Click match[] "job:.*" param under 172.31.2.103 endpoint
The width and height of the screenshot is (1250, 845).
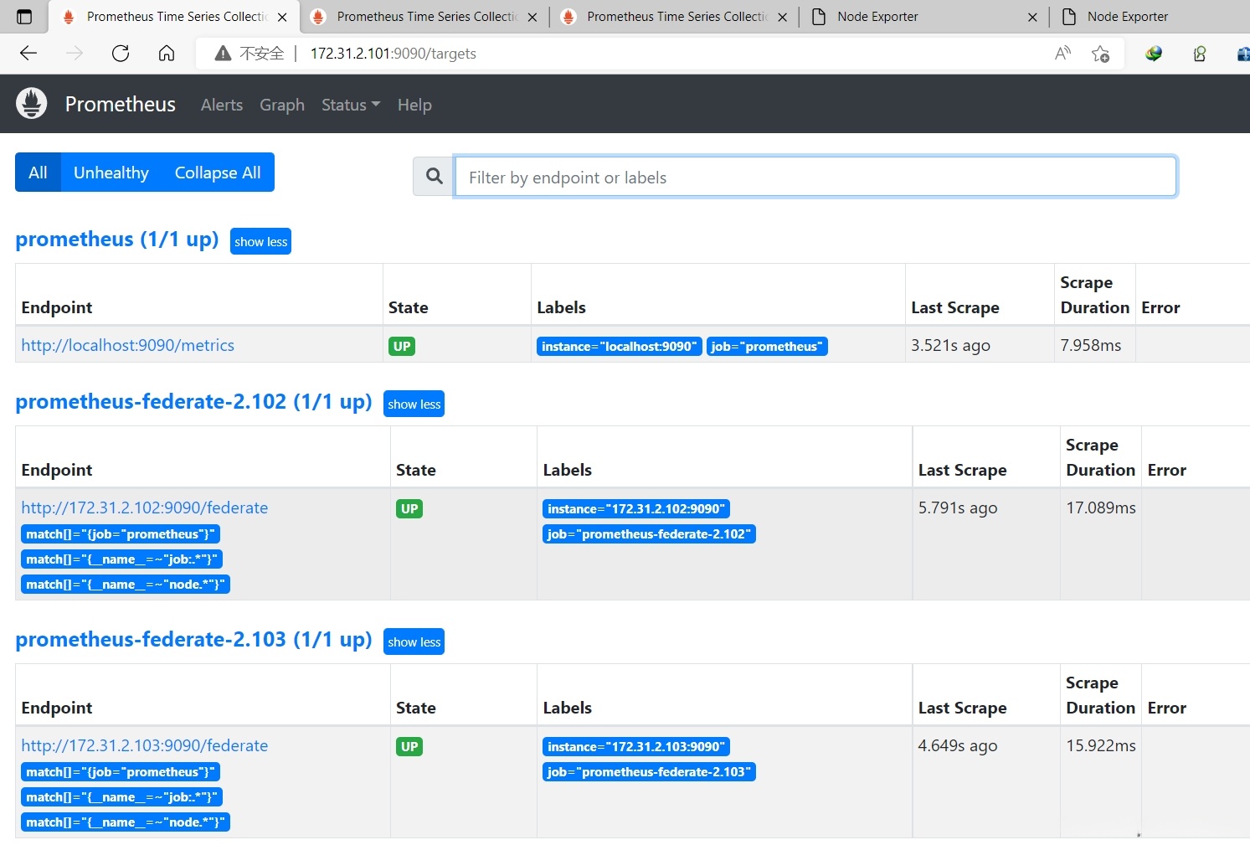pyautogui.click(x=121, y=796)
